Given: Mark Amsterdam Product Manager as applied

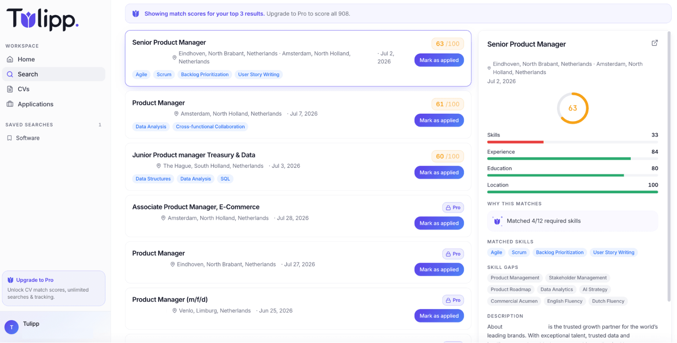Looking at the screenshot, I should tap(439, 120).
